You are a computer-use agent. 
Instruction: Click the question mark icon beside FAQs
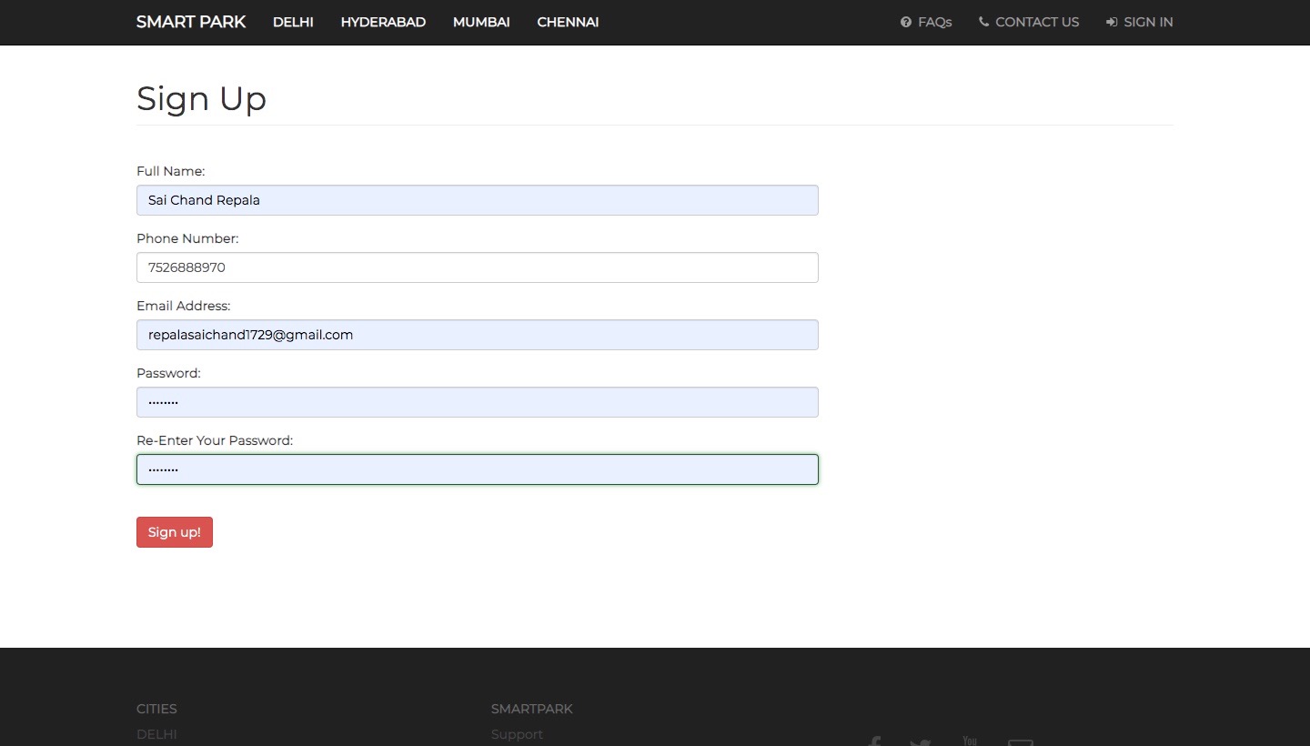coord(905,22)
